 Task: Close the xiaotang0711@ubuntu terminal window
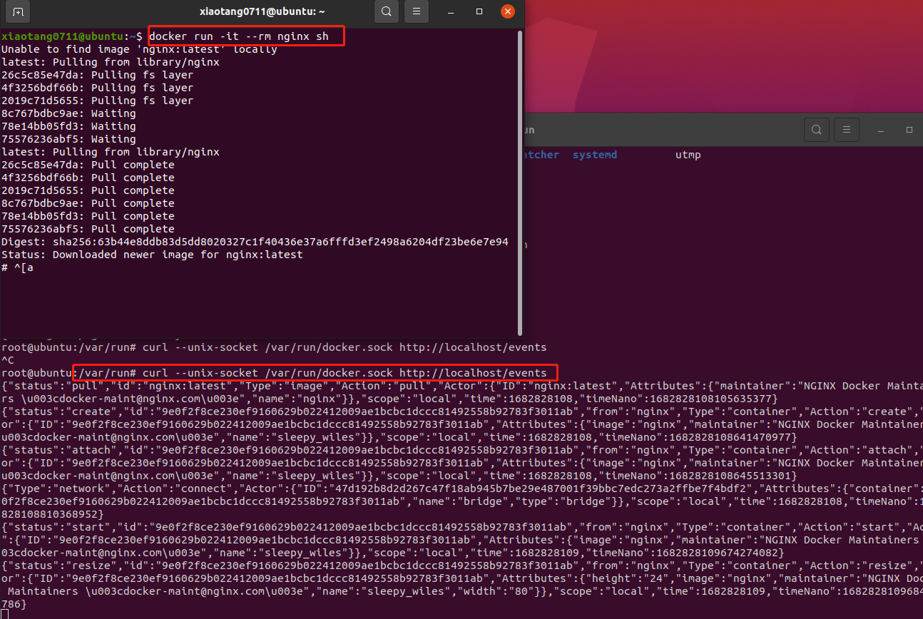click(x=508, y=11)
